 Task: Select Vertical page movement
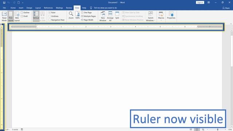(36, 16)
